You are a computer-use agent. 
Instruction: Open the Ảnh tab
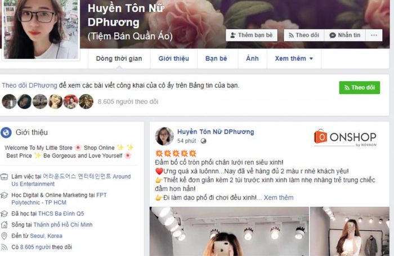[x=252, y=59]
